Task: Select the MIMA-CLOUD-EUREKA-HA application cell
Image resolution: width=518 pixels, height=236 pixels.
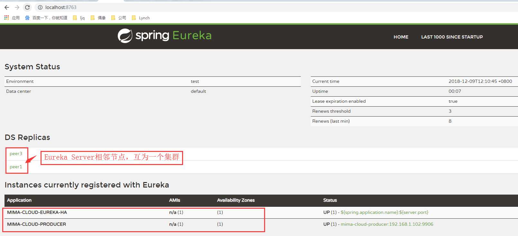Action: (x=37, y=212)
